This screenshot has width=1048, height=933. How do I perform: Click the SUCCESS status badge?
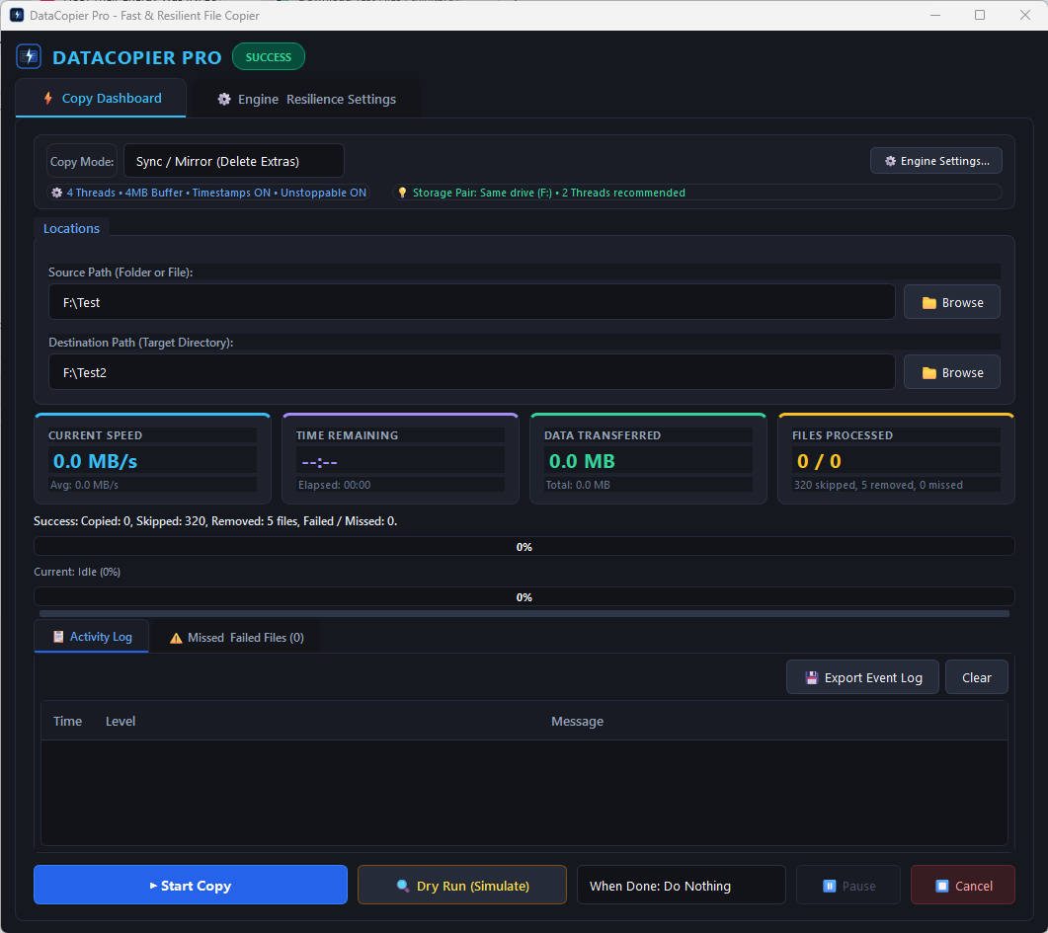pyautogui.click(x=269, y=56)
